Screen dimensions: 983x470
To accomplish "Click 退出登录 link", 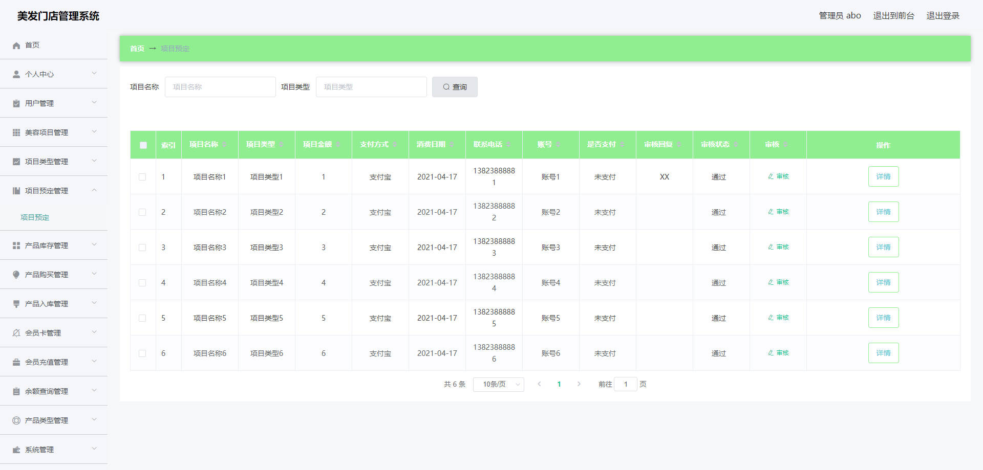I will tap(943, 16).
